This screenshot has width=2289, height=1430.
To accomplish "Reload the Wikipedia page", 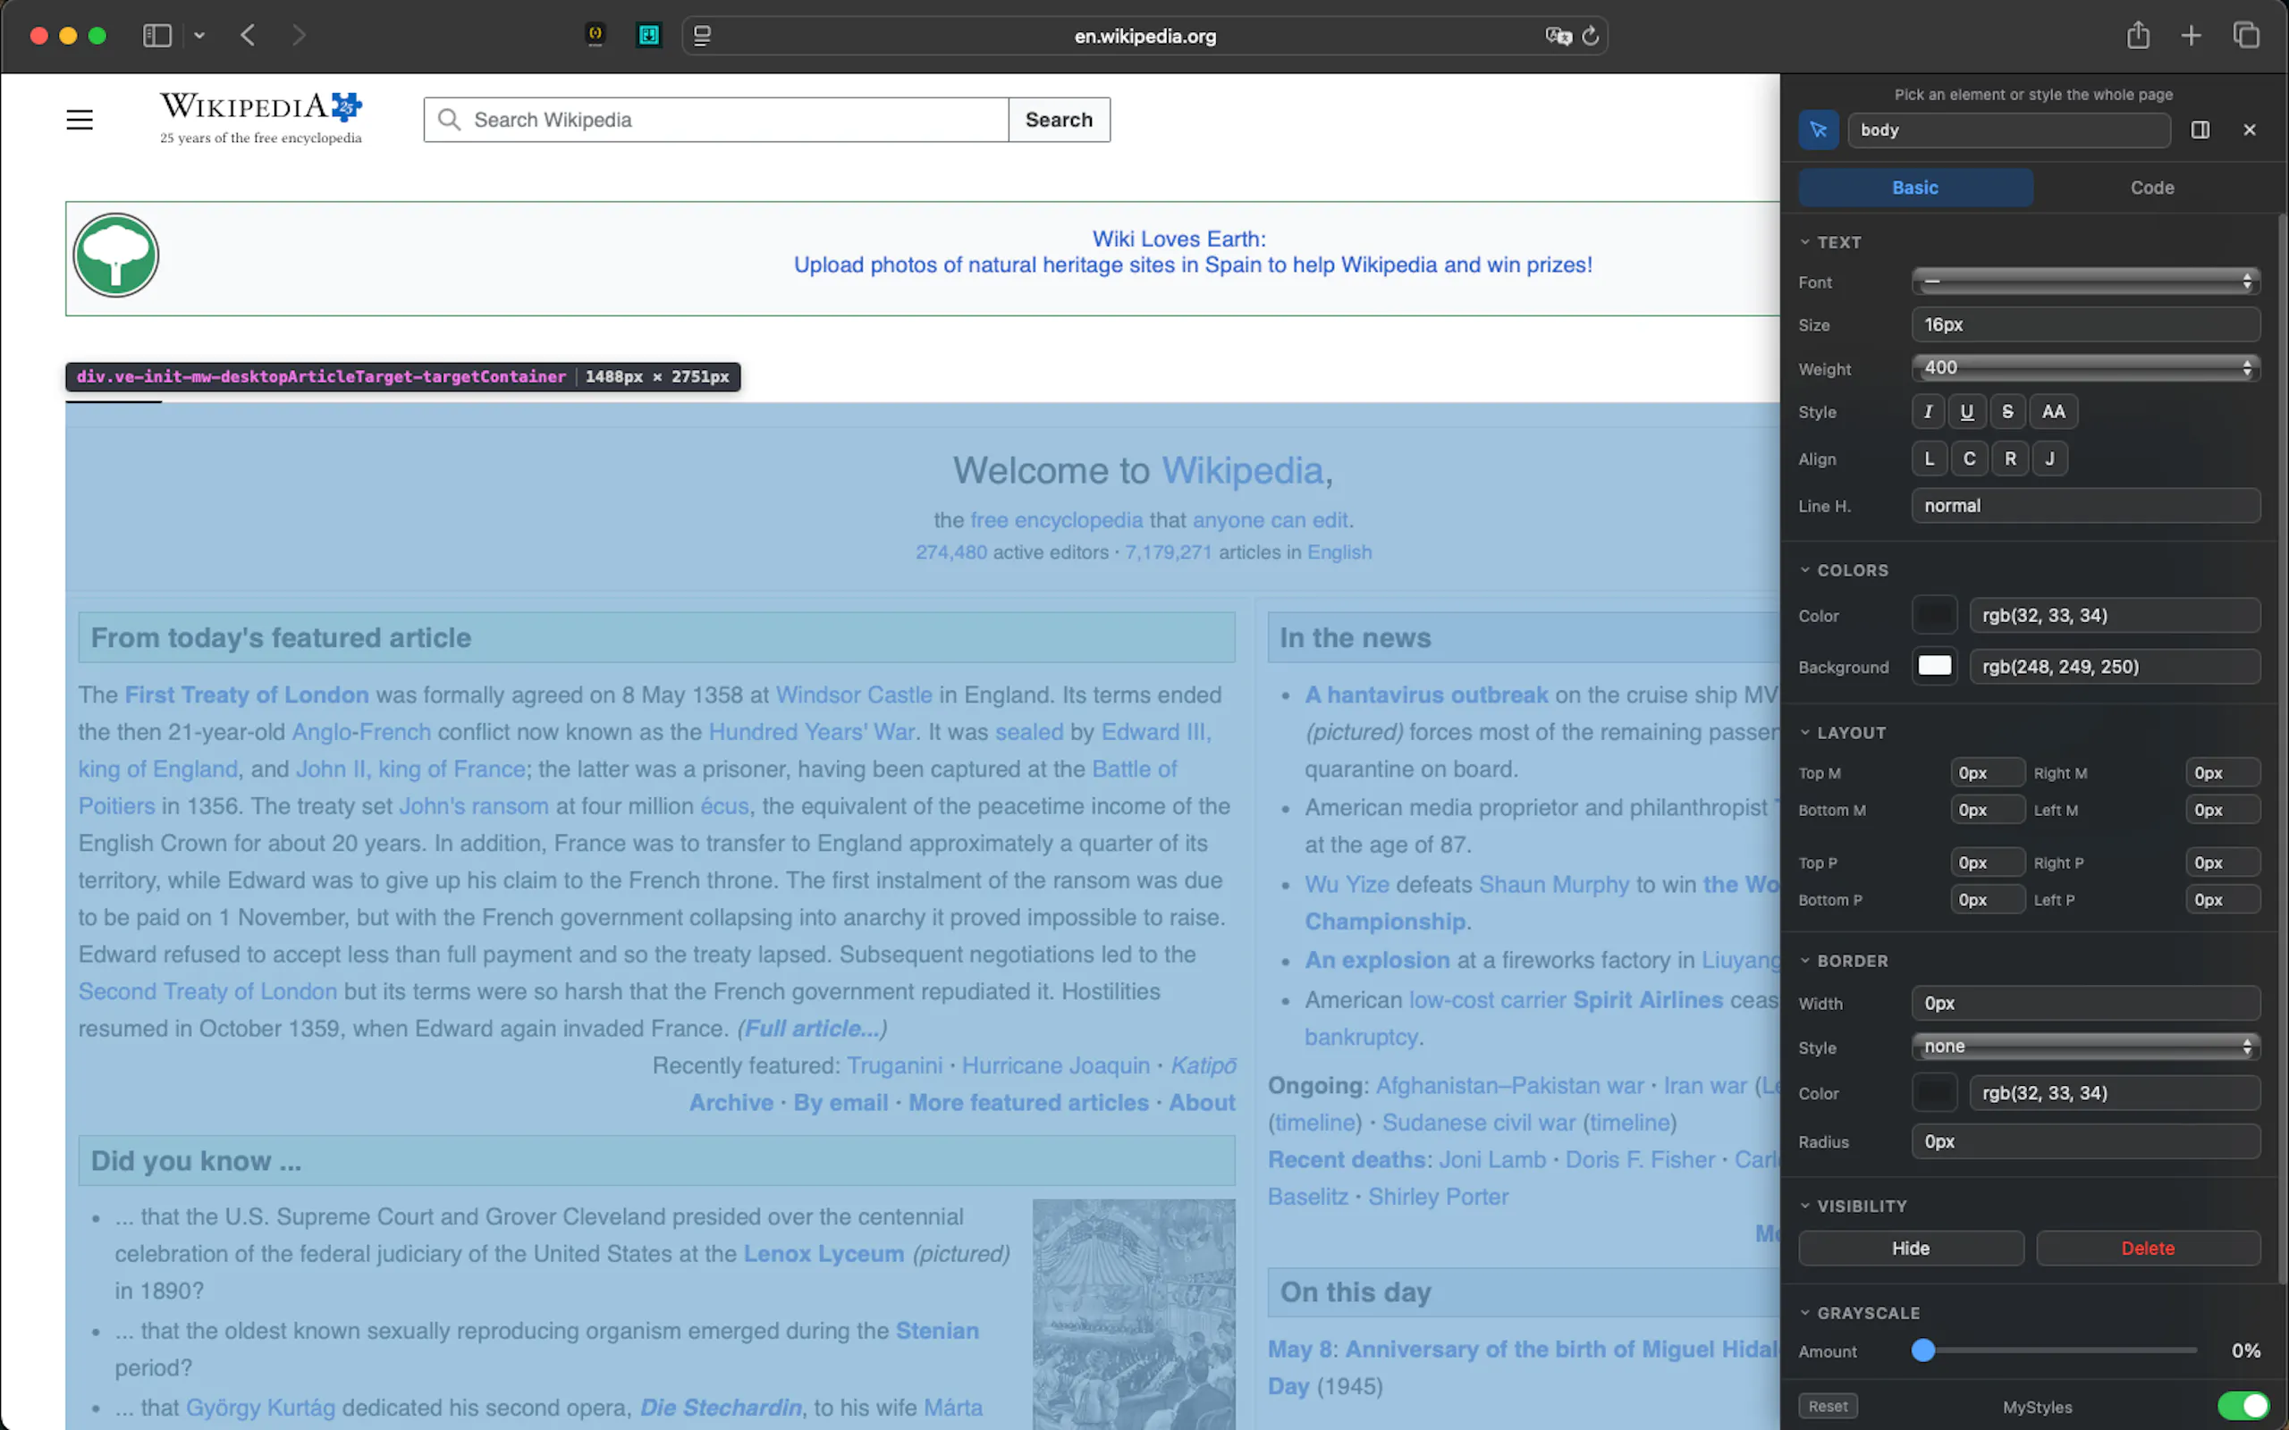I will (1590, 36).
